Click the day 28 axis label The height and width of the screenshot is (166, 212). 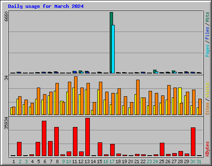(x=180, y=161)
